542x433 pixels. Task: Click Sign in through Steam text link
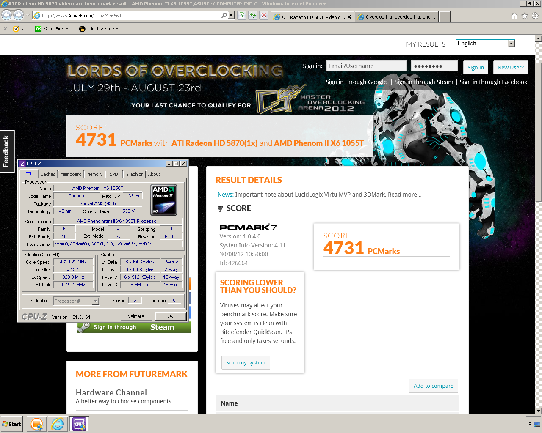coord(424,82)
